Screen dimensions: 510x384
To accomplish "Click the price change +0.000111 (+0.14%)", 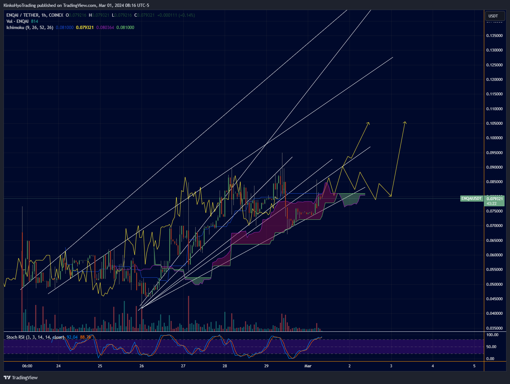I will (x=176, y=15).
